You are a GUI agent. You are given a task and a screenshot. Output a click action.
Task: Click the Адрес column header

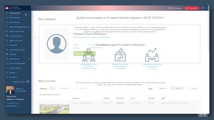click(x=164, y=98)
